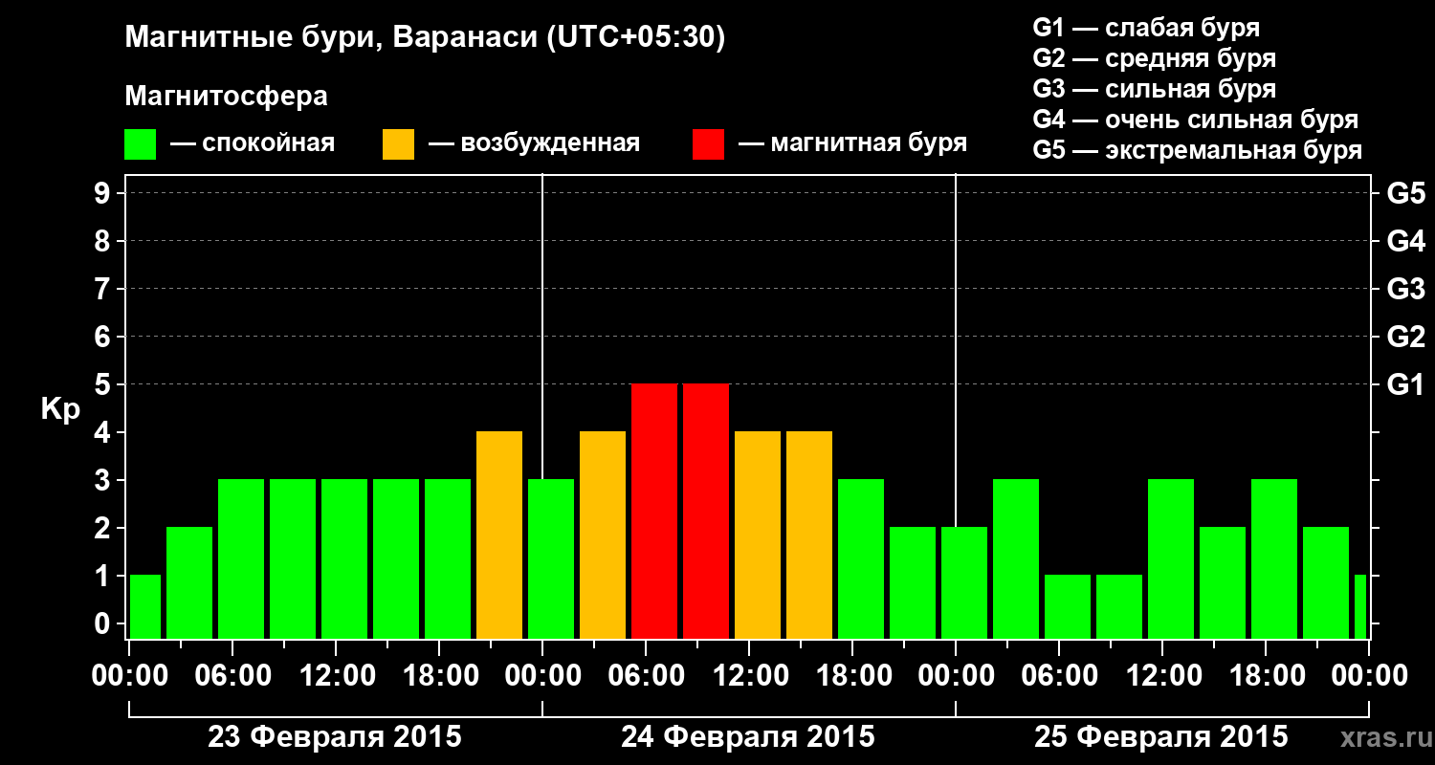Click the 18:00 time label of 23 February

click(x=440, y=675)
